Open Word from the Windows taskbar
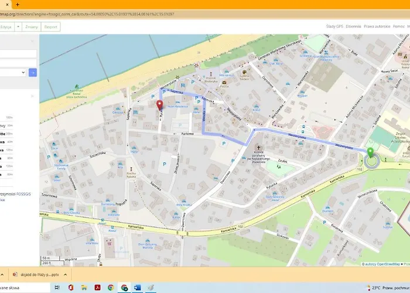Viewport: 410px width, 293px height. [138, 288]
